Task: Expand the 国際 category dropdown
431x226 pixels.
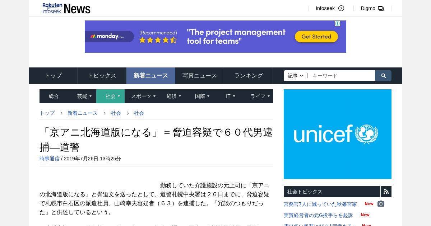Action: pyautogui.click(x=202, y=96)
